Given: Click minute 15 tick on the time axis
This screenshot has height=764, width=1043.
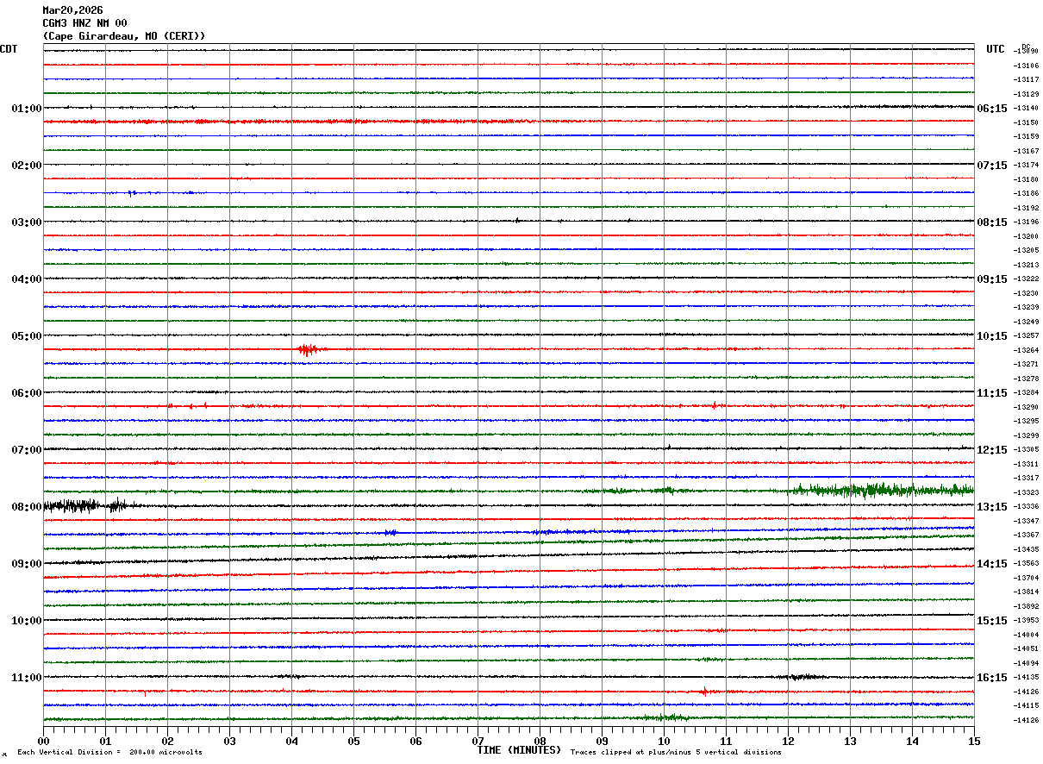Looking at the screenshot, I should (x=973, y=741).
